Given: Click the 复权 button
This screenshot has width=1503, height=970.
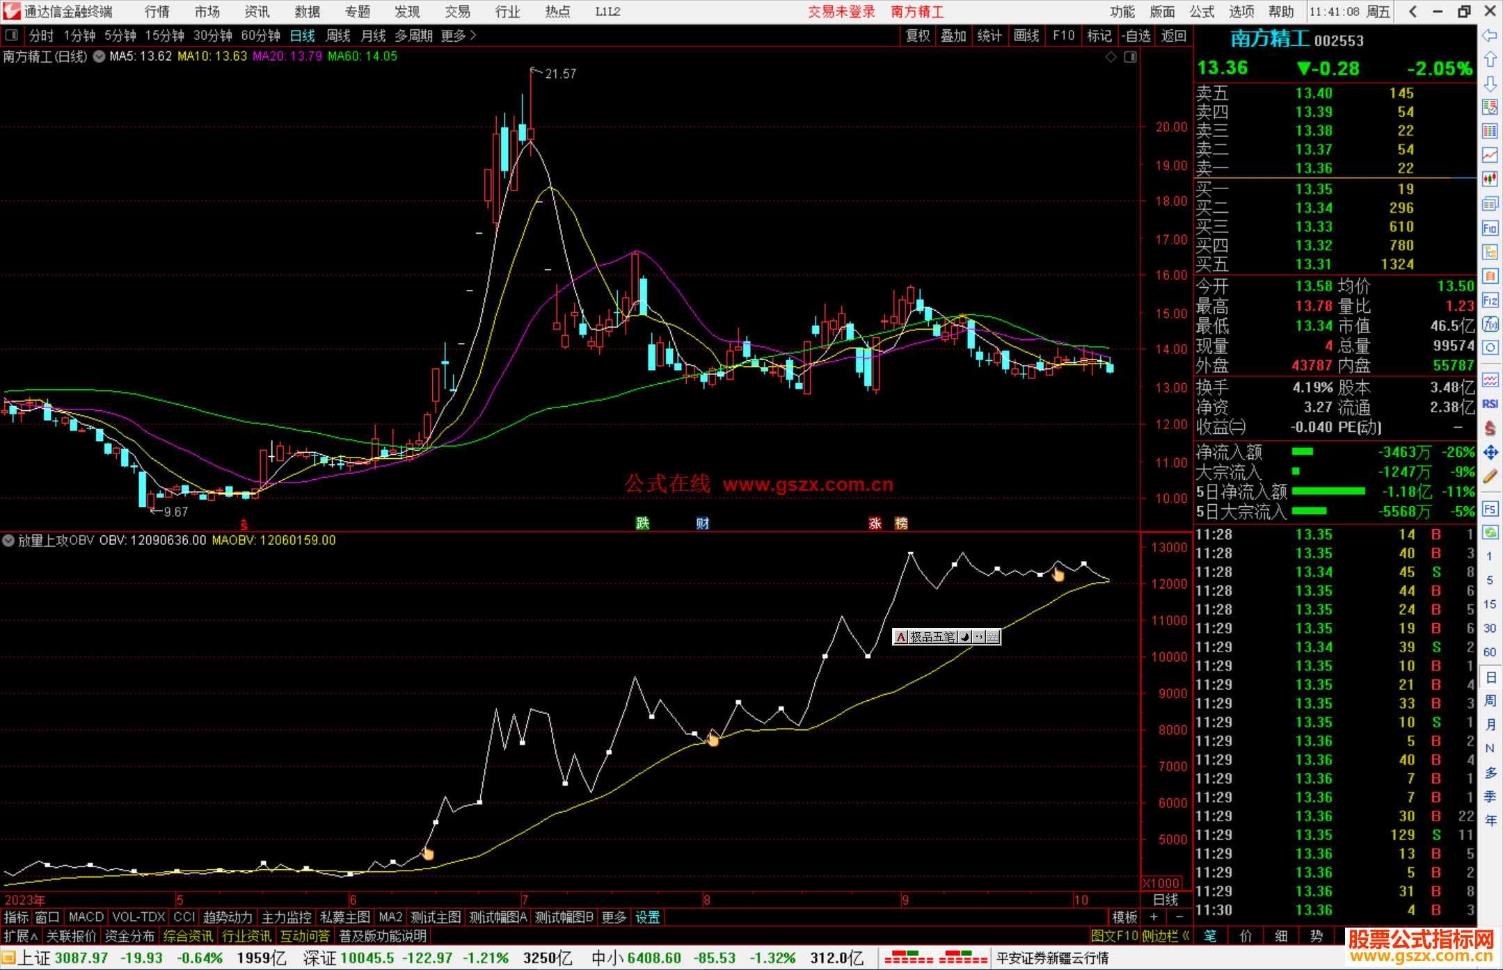Looking at the screenshot, I should point(917,35).
